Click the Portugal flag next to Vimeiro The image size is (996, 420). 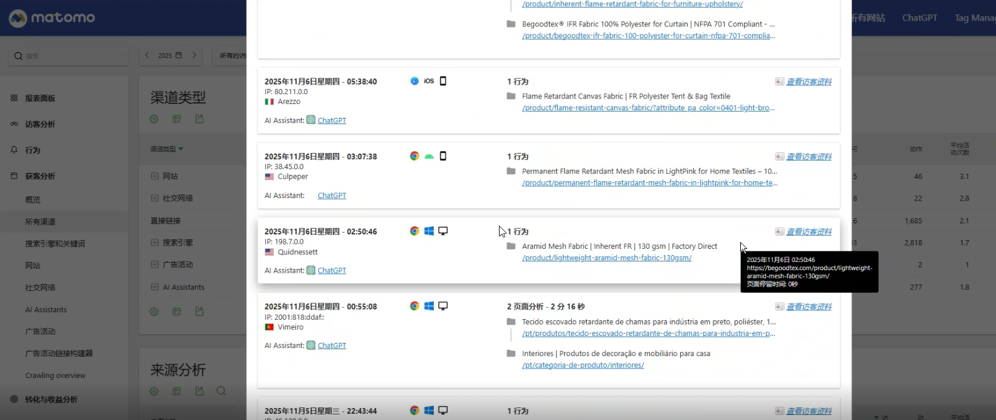point(270,327)
